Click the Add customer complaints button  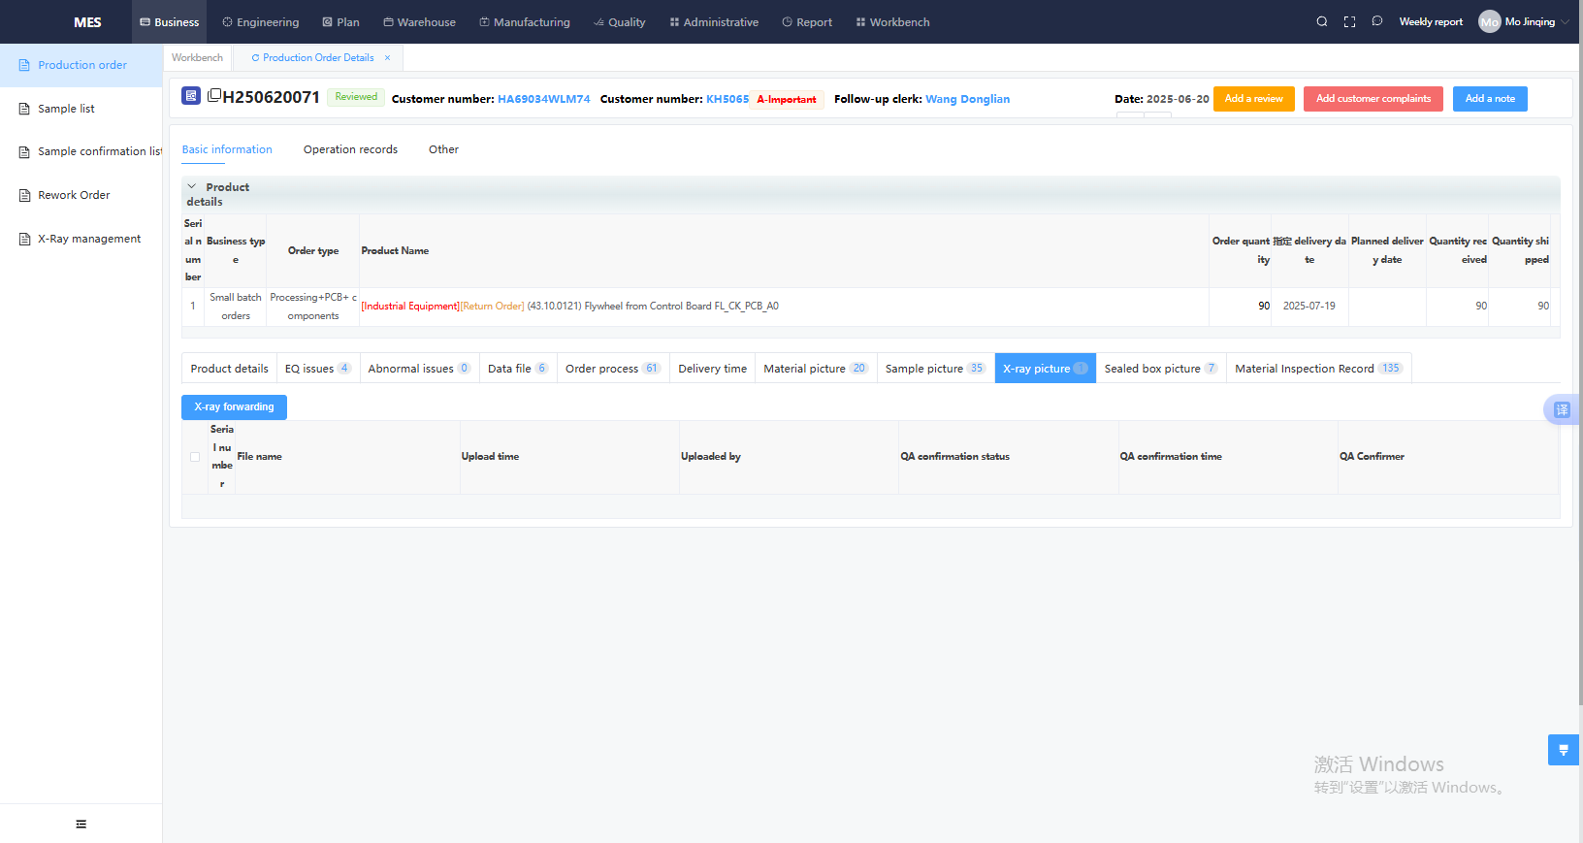[1373, 99]
